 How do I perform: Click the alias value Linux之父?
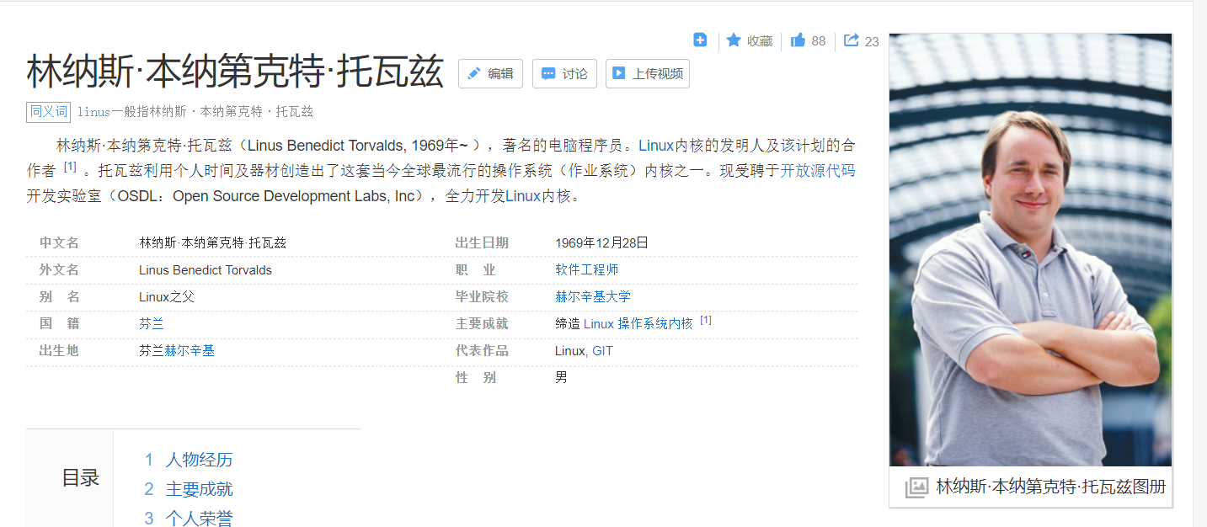pos(167,296)
